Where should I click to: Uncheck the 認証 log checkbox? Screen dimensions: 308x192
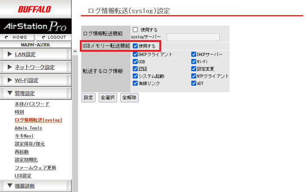135,69
